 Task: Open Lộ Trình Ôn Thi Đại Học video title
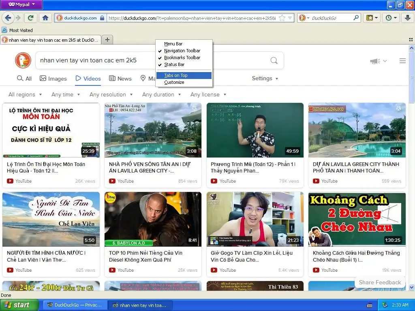coord(46,167)
